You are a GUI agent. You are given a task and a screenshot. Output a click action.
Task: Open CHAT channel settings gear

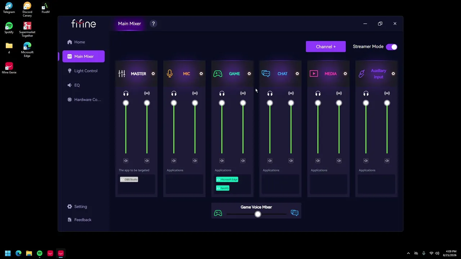pos(297,74)
